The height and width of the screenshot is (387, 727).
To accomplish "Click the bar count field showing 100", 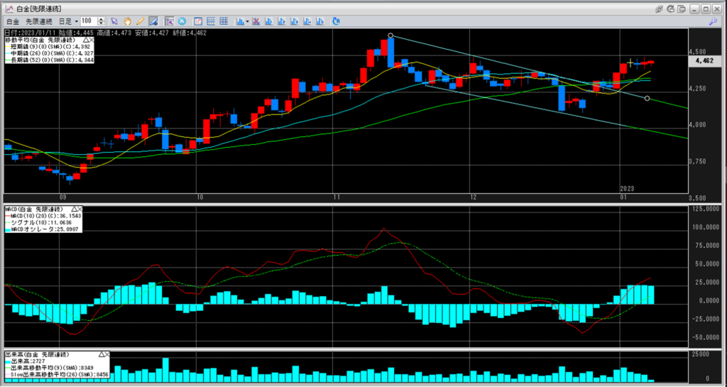I will pyautogui.click(x=89, y=21).
